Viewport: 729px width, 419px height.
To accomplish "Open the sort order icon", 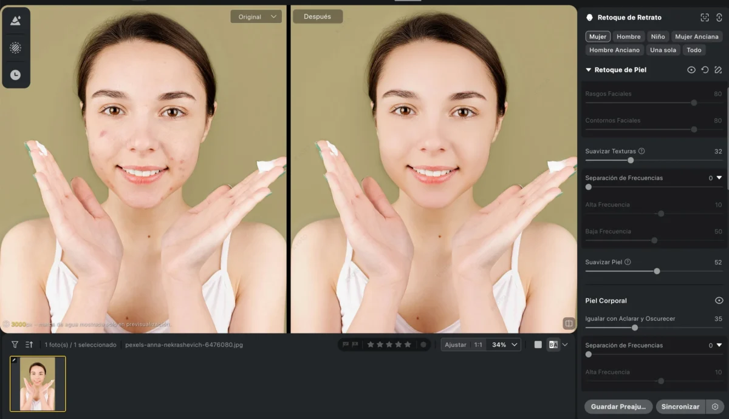I will click(29, 344).
